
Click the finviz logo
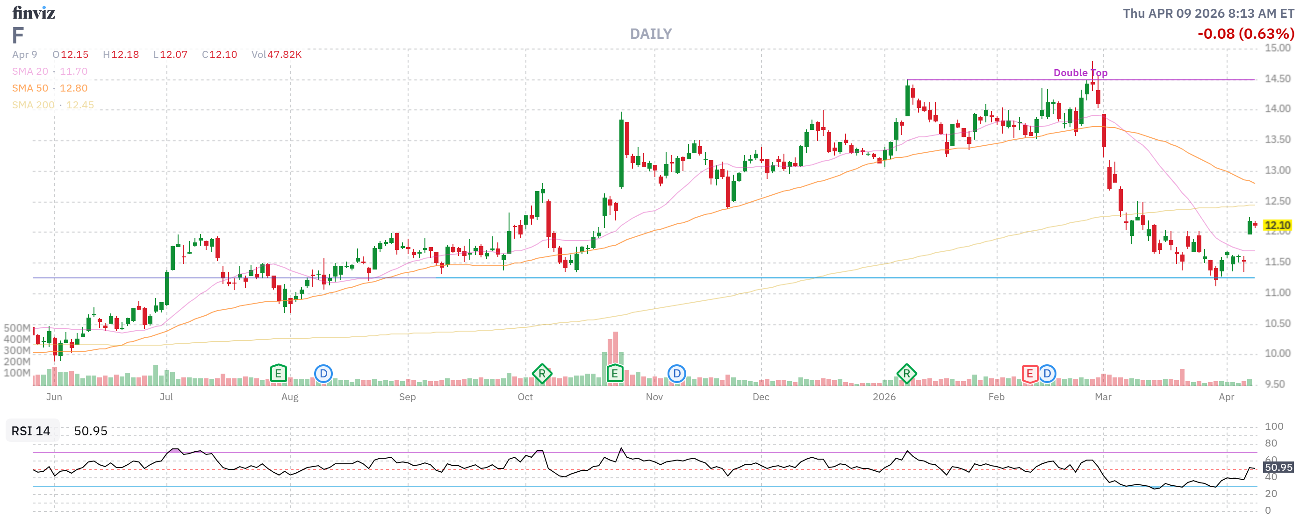click(x=34, y=13)
